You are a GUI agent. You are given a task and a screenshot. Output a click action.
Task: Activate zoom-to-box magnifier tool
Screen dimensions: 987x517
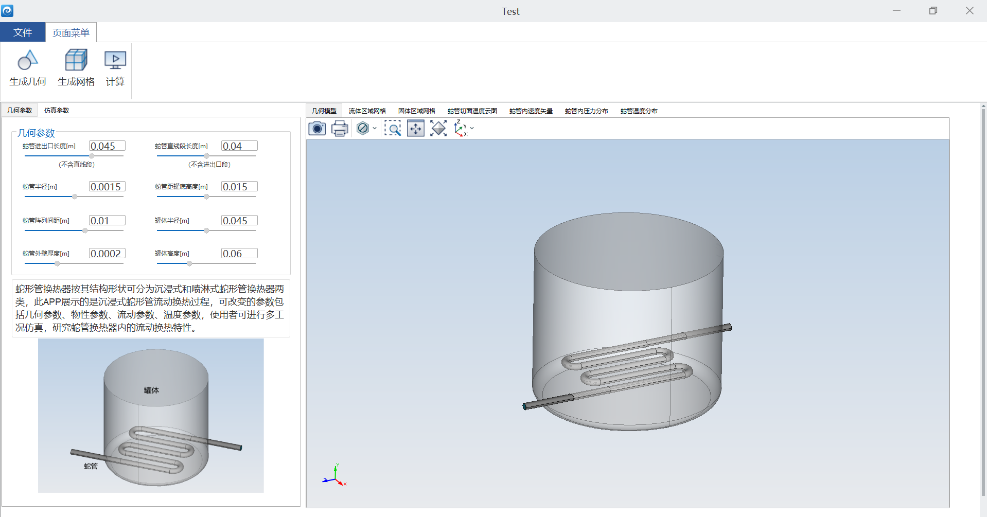click(x=393, y=128)
